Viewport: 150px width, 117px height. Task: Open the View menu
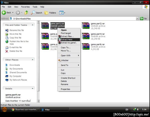16,7
